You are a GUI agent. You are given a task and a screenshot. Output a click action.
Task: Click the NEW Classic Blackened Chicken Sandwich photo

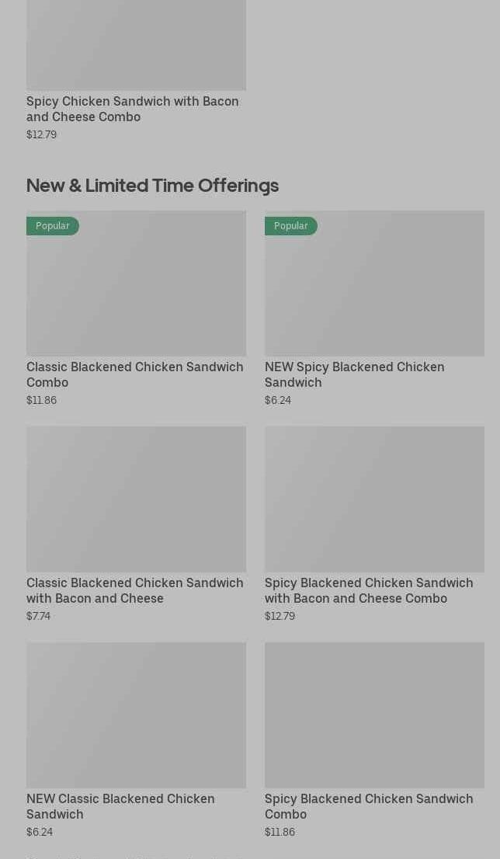pyautogui.click(x=136, y=715)
